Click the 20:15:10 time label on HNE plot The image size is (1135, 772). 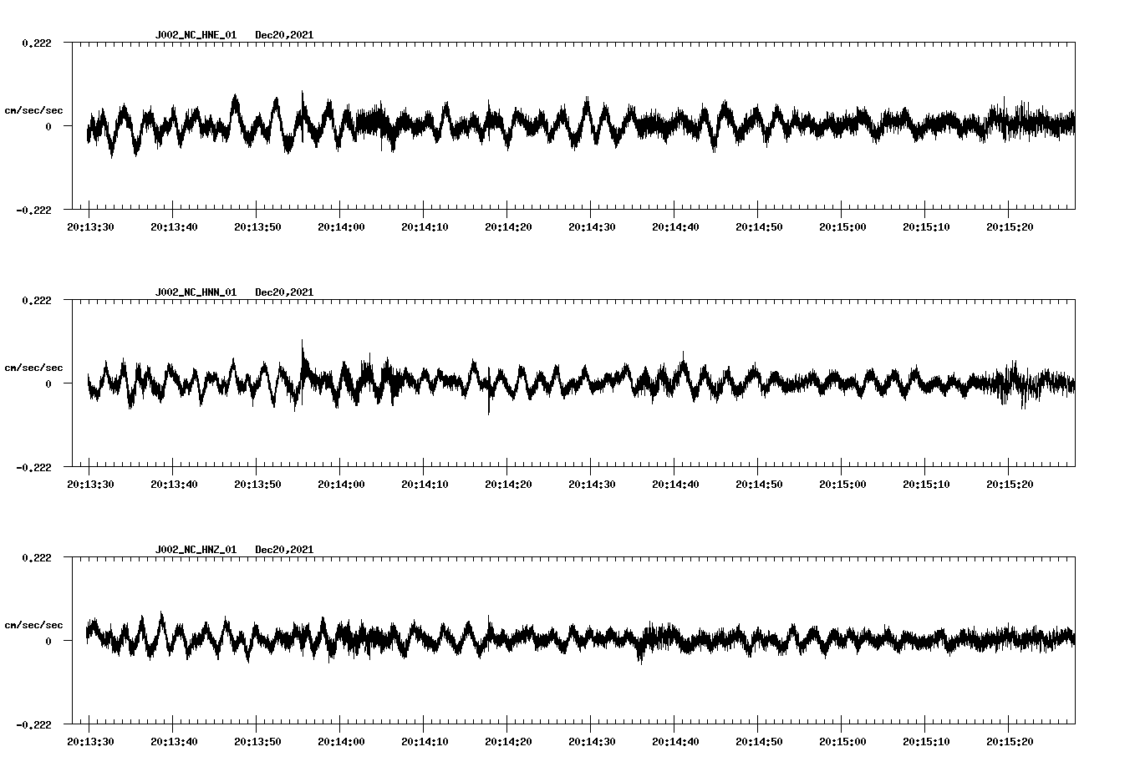pos(926,227)
